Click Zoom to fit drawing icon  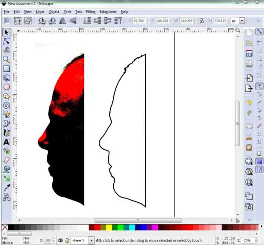(249, 172)
